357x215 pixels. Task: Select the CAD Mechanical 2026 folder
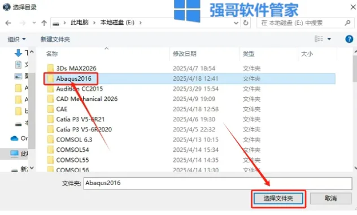tap(87, 99)
